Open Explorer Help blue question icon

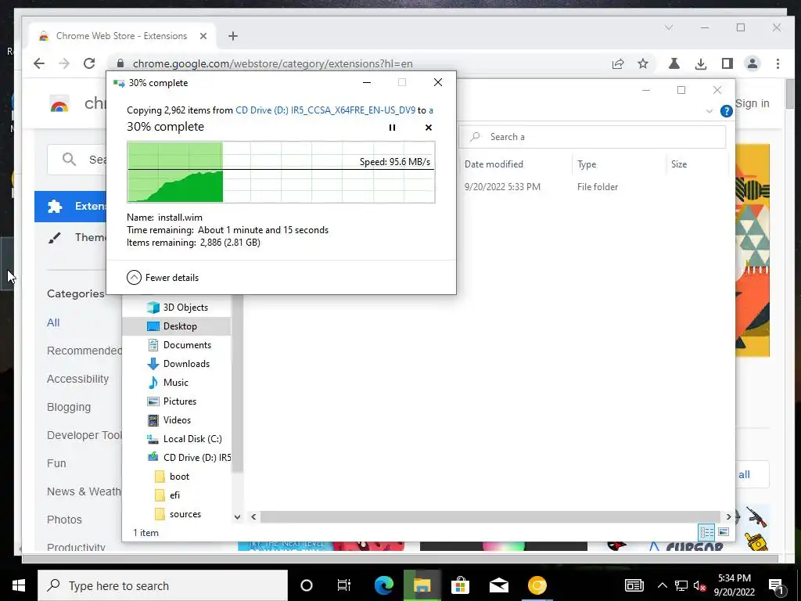[x=726, y=111]
